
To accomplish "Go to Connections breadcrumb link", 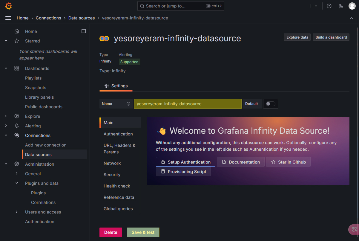I will (x=48, y=18).
